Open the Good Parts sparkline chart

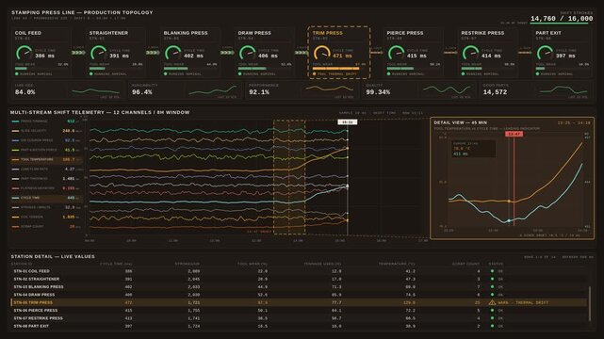[x=563, y=90]
